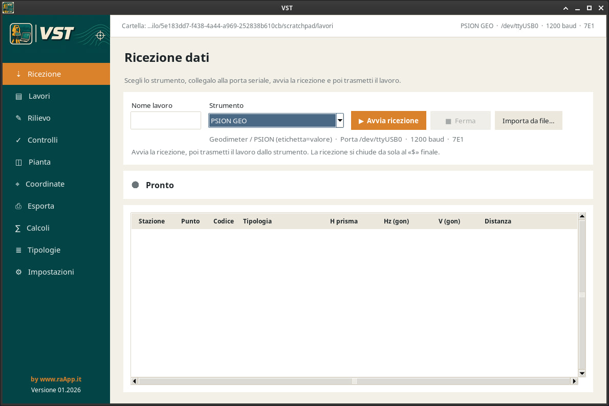The height and width of the screenshot is (406, 609).
Task: Click the table scroll right arrow
Action: (x=574, y=381)
